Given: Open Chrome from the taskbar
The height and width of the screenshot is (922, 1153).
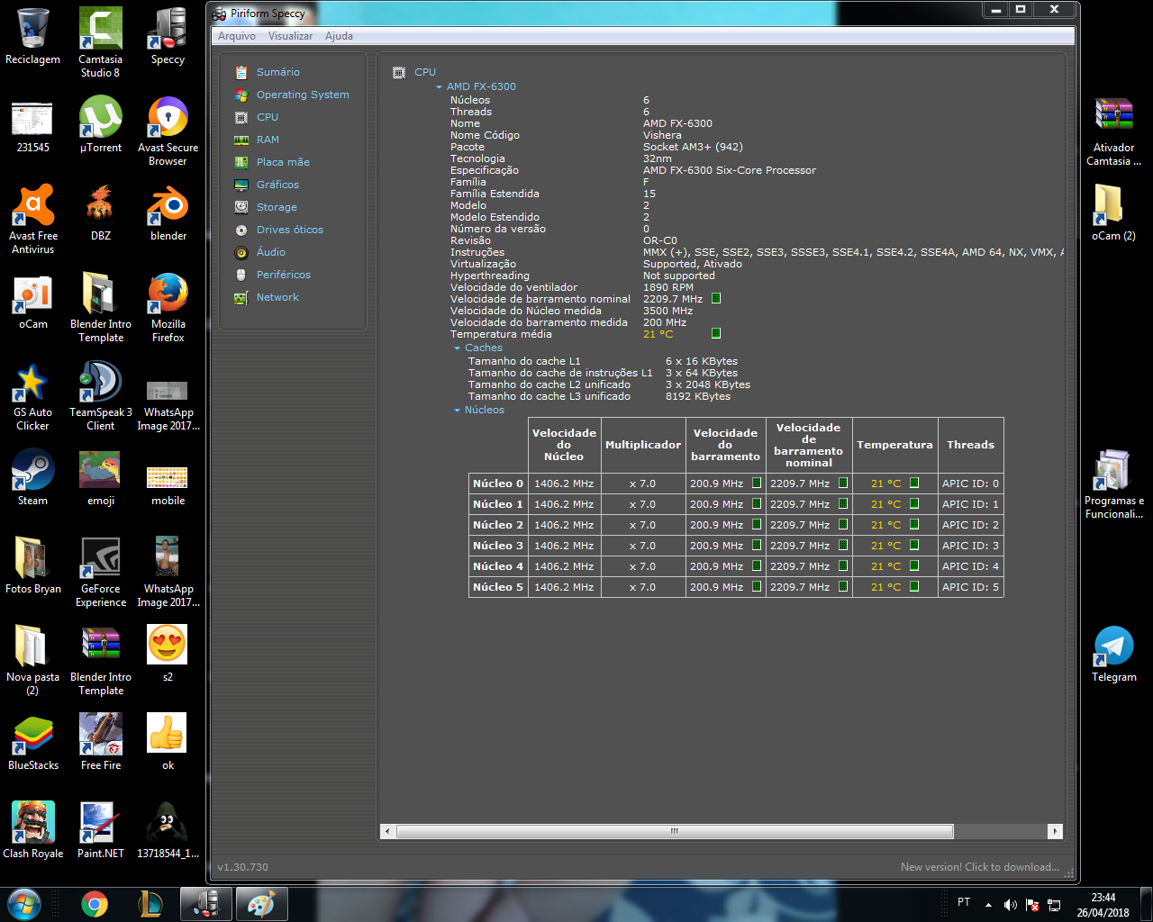Looking at the screenshot, I should click(x=94, y=904).
